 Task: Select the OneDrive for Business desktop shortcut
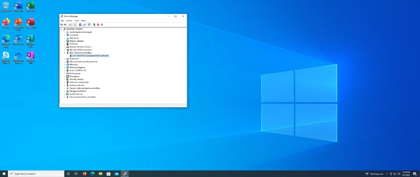18,58
